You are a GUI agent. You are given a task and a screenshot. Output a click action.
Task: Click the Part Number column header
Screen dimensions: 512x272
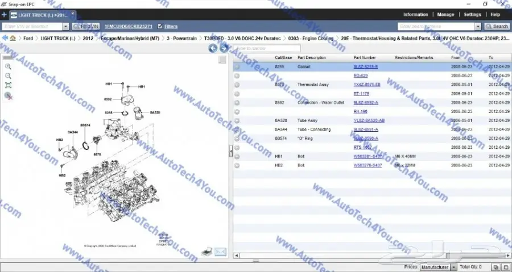tap(365, 58)
